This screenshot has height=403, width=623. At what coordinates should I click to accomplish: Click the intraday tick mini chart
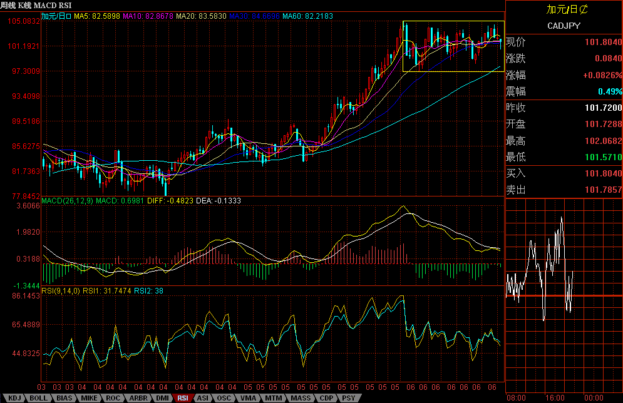pos(564,296)
